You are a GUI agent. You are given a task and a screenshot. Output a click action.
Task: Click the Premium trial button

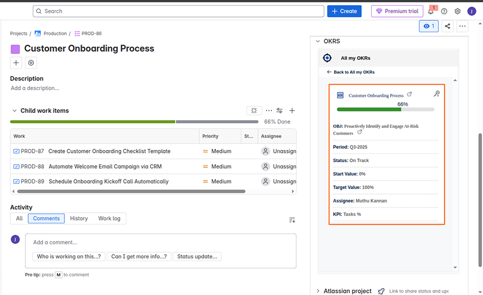coord(397,11)
